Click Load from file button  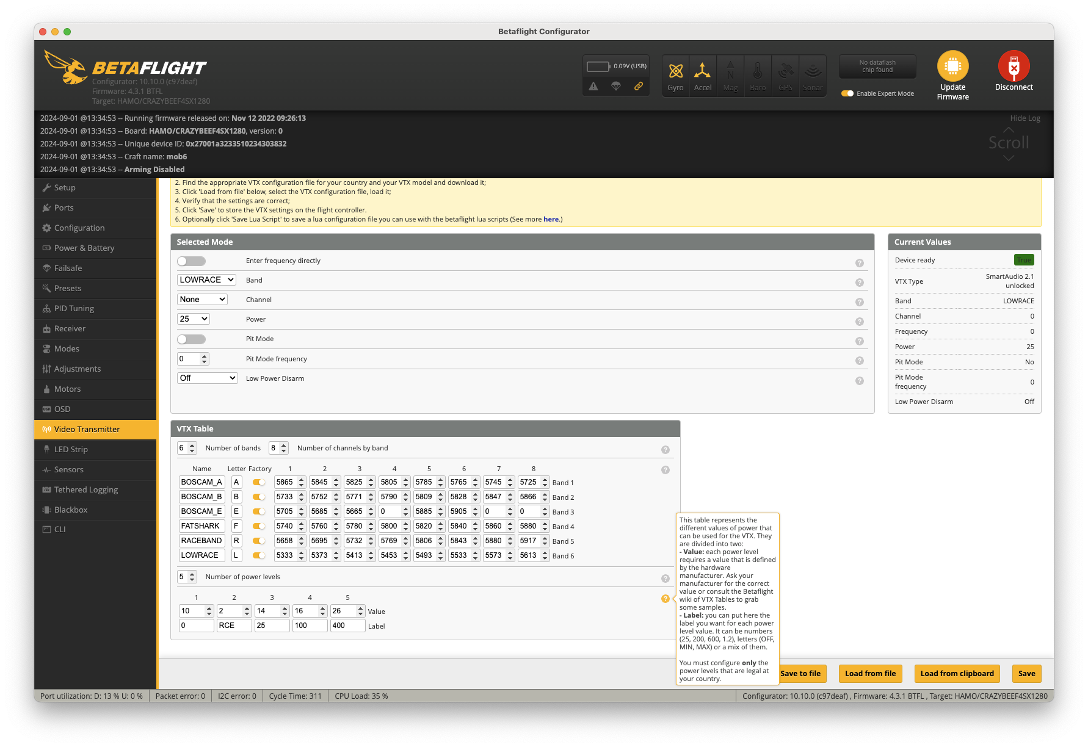tap(870, 674)
